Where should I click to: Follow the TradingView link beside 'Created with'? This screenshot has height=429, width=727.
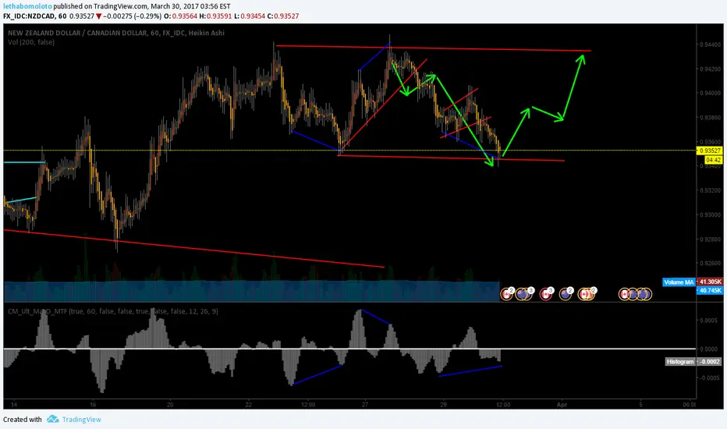(82, 420)
